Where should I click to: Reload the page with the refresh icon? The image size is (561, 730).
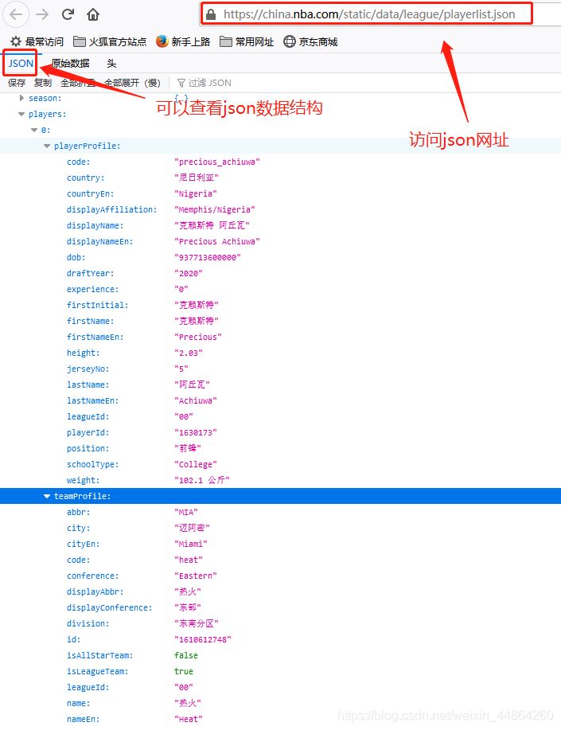(x=68, y=14)
